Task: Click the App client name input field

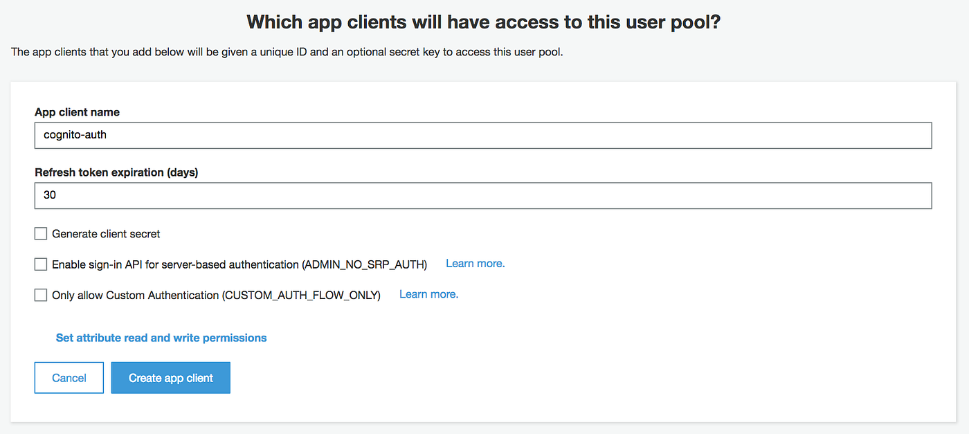Action: (x=277, y=135)
